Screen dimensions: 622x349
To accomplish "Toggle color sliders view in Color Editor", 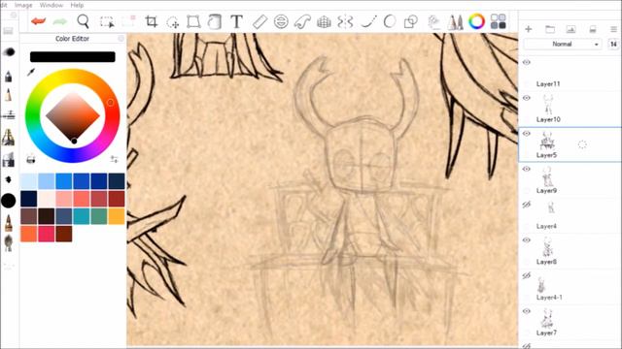I will point(115,159).
